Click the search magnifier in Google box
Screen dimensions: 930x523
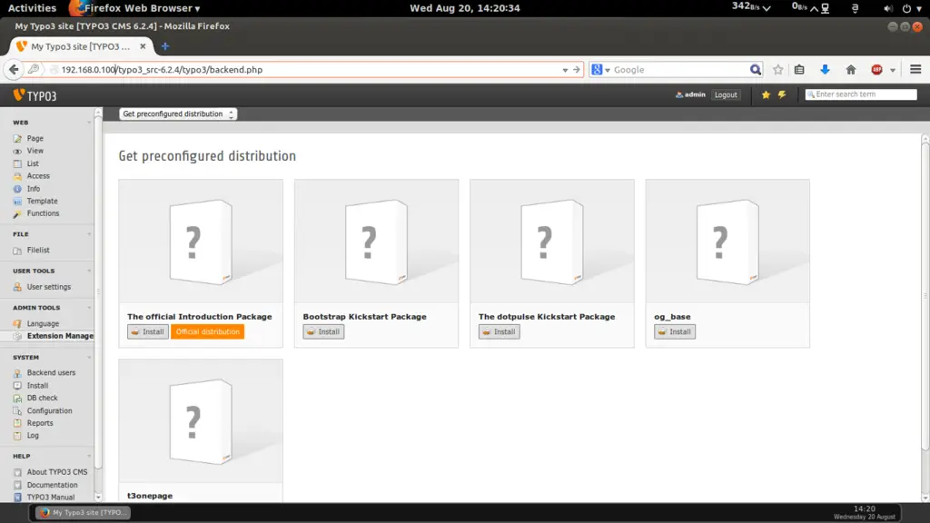pyautogui.click(x=755, y=70)
